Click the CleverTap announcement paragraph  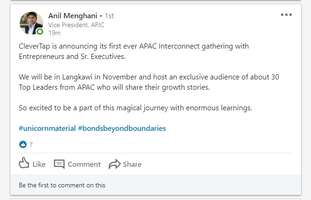click(133, 51)
